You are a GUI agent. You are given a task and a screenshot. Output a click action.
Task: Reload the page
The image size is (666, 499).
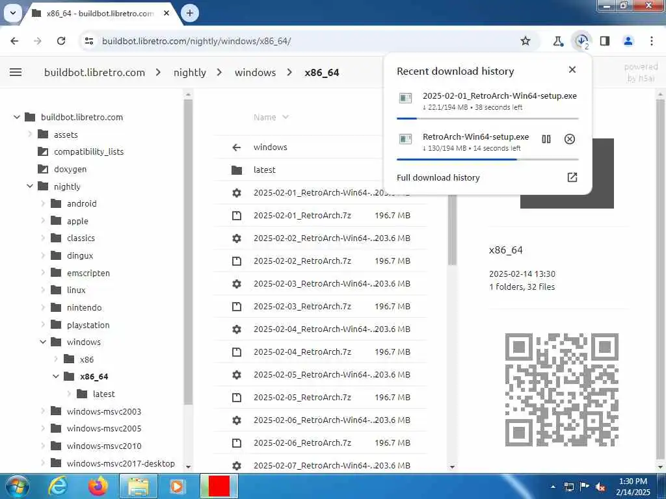(x=61, y=41)
